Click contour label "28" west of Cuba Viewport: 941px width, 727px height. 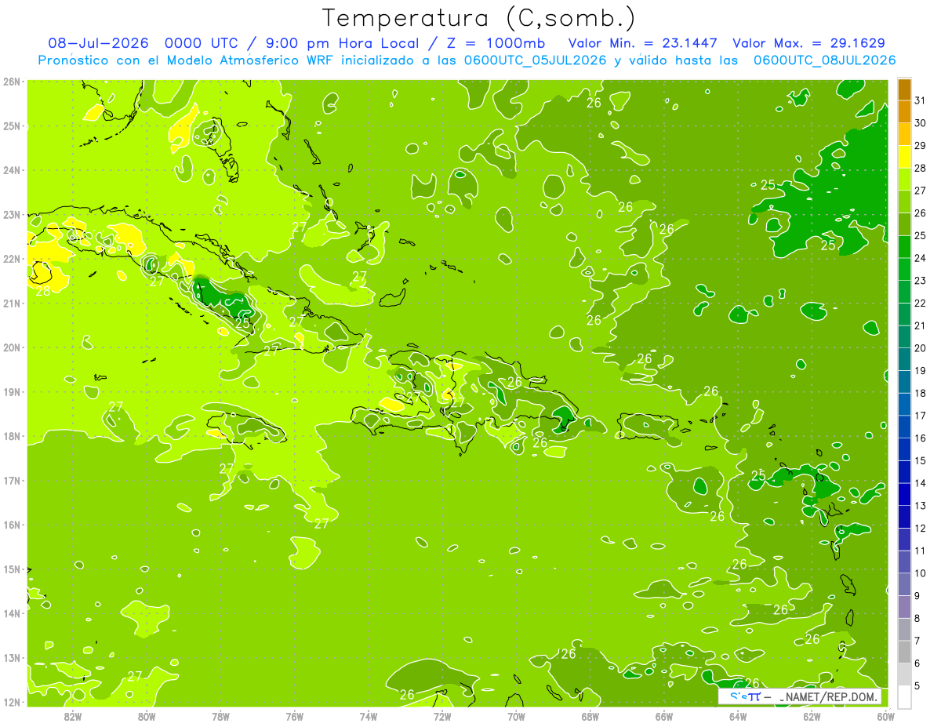43,291
